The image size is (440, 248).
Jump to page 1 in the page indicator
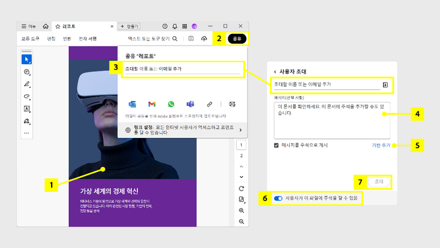241,145
